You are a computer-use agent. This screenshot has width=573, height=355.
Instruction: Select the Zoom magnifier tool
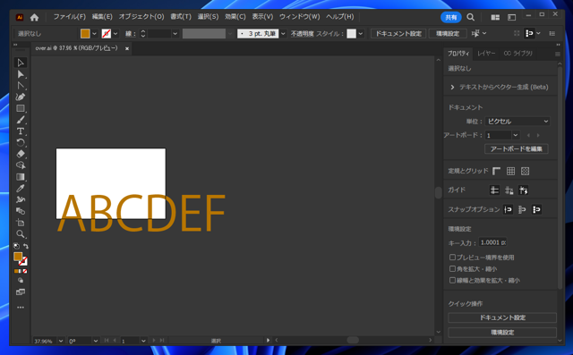pos(21,234)
